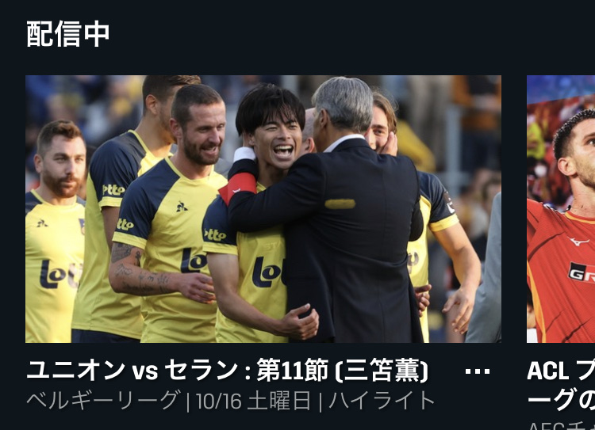Screen dimensions: 595x430
Task: Click the Mizuno logo on red jersey
Action: [x=579, y=241]
